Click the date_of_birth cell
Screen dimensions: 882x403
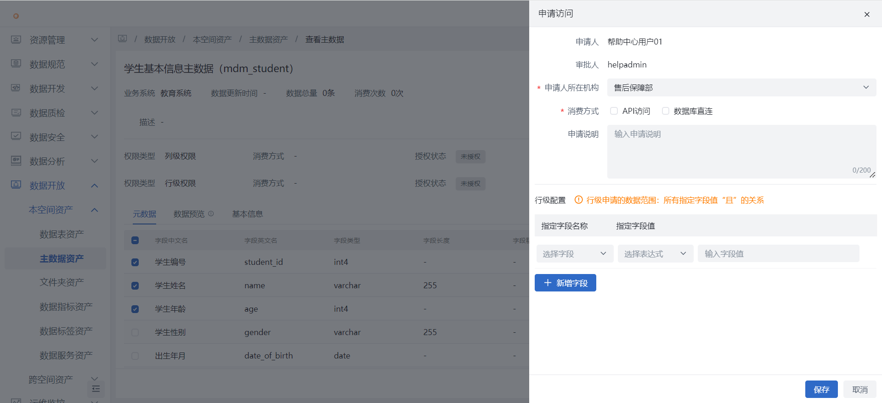(x=269, y=356)
